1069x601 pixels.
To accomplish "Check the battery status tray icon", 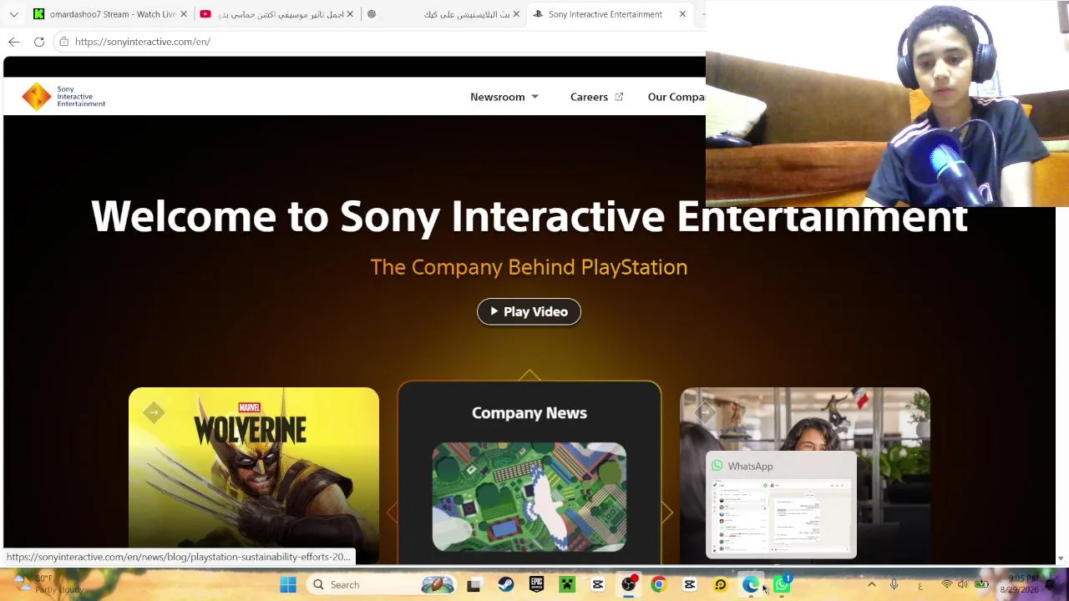I will (981, 585).
